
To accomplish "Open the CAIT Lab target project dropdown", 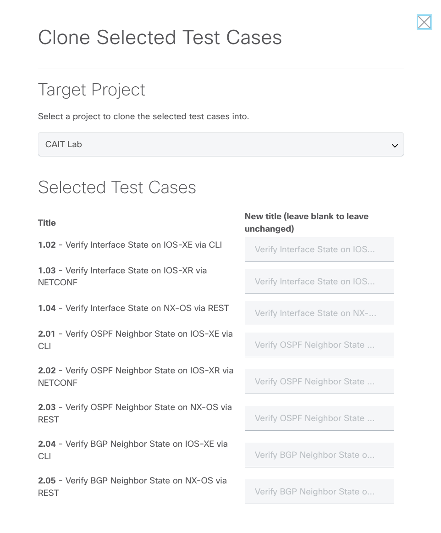I will [x=220, y=144].
